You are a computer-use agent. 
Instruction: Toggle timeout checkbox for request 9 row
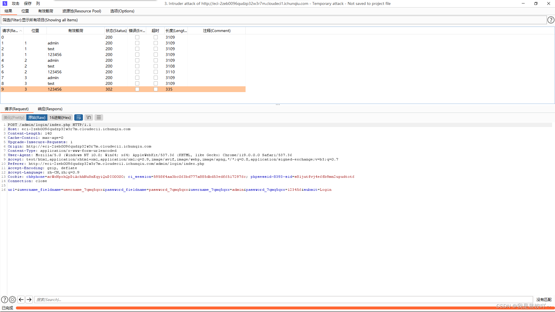tap(156, 89)
